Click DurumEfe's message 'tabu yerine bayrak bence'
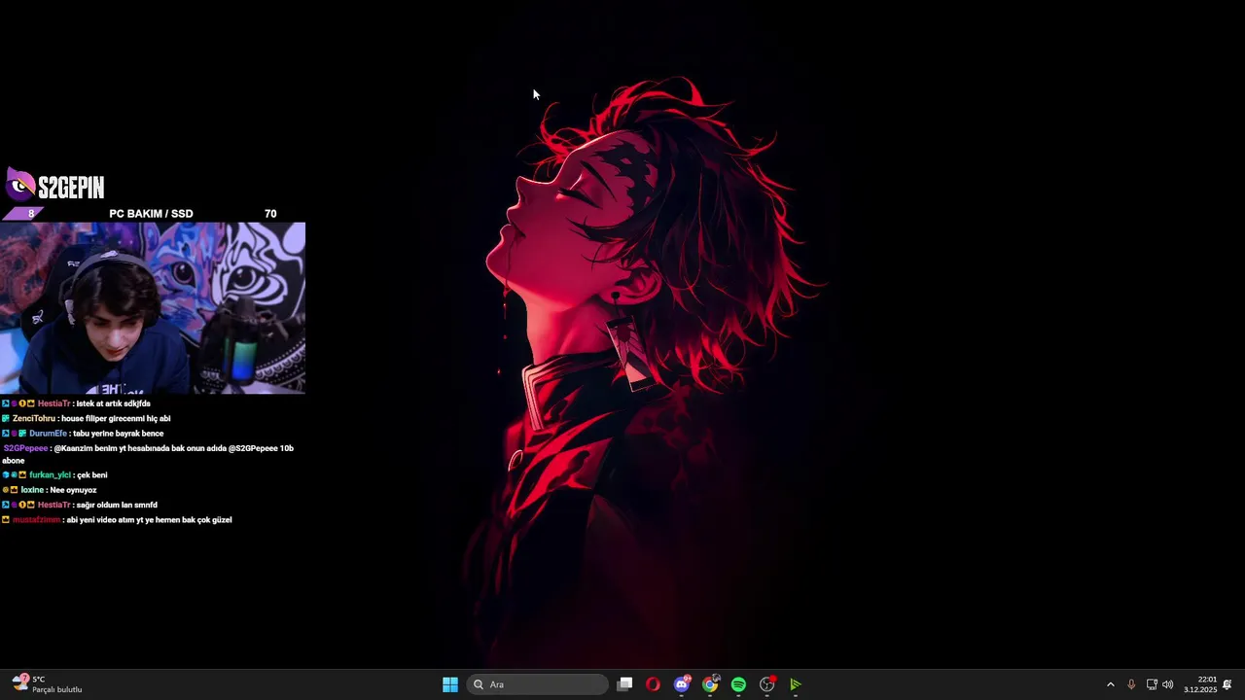 [x=83, y=434]
